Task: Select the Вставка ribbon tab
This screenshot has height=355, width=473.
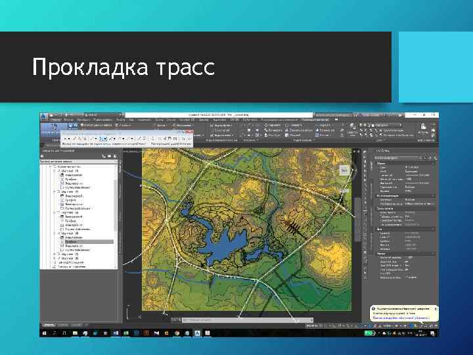Action: pos(68,120)
